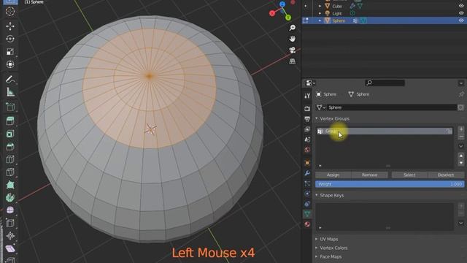Open the properties options dropdown beside search
Viewport: 467px width, 263px height.
tap(460, 83)
